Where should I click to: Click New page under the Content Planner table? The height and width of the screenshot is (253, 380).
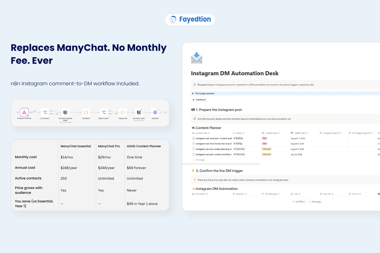coord(199,160)
